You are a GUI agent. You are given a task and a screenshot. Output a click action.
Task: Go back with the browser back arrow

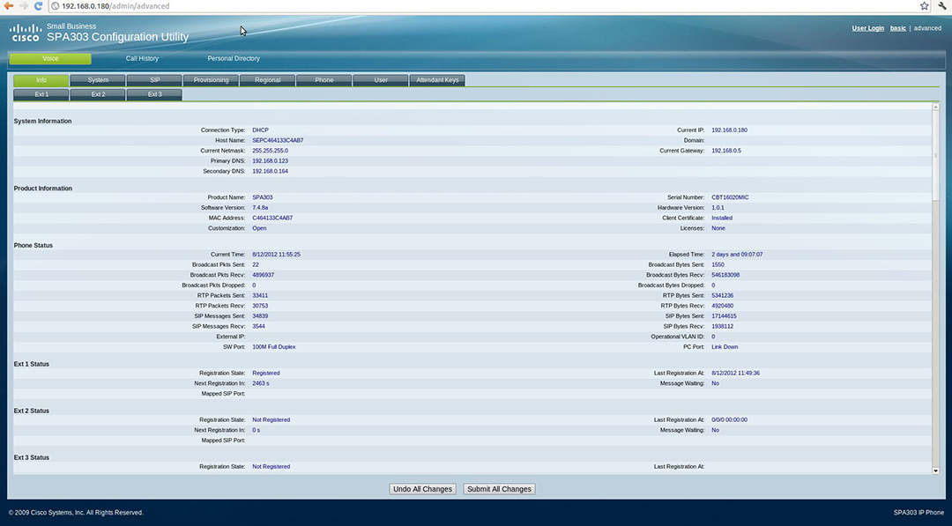click(x=9, y=6)
